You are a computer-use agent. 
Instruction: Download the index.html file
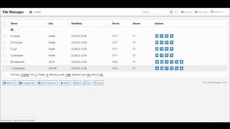[x=181, y=62]
